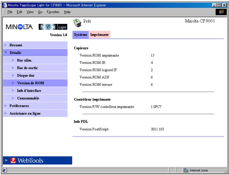Screen dimensions: 229x175
Task: Expand the Résumé arrow
Action: click(x=6, y=45)
